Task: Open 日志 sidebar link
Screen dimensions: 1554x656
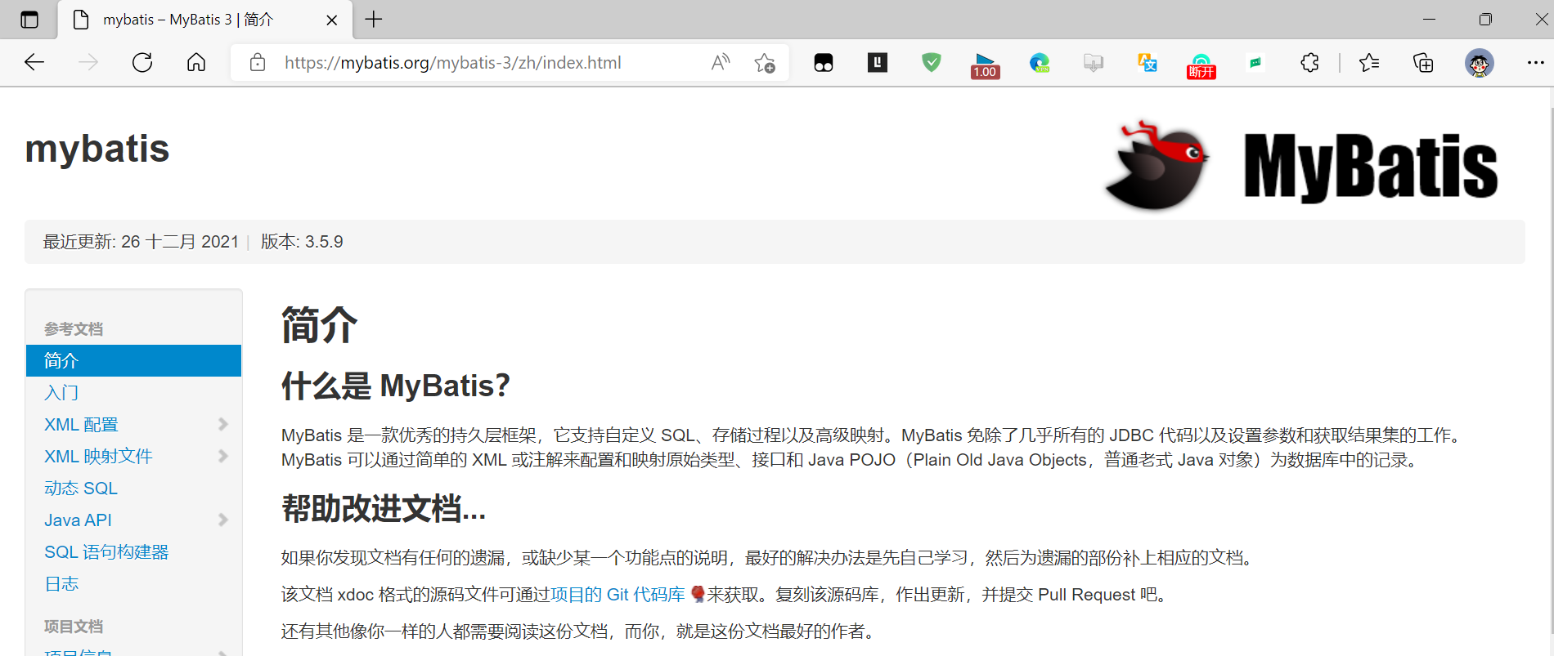Action: point(61,583)
